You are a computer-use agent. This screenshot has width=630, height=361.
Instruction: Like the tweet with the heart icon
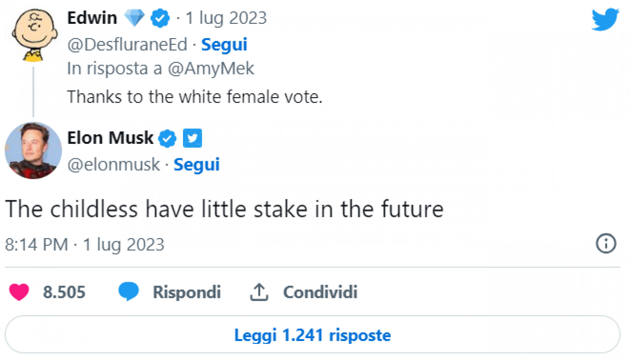pos(19,292)
